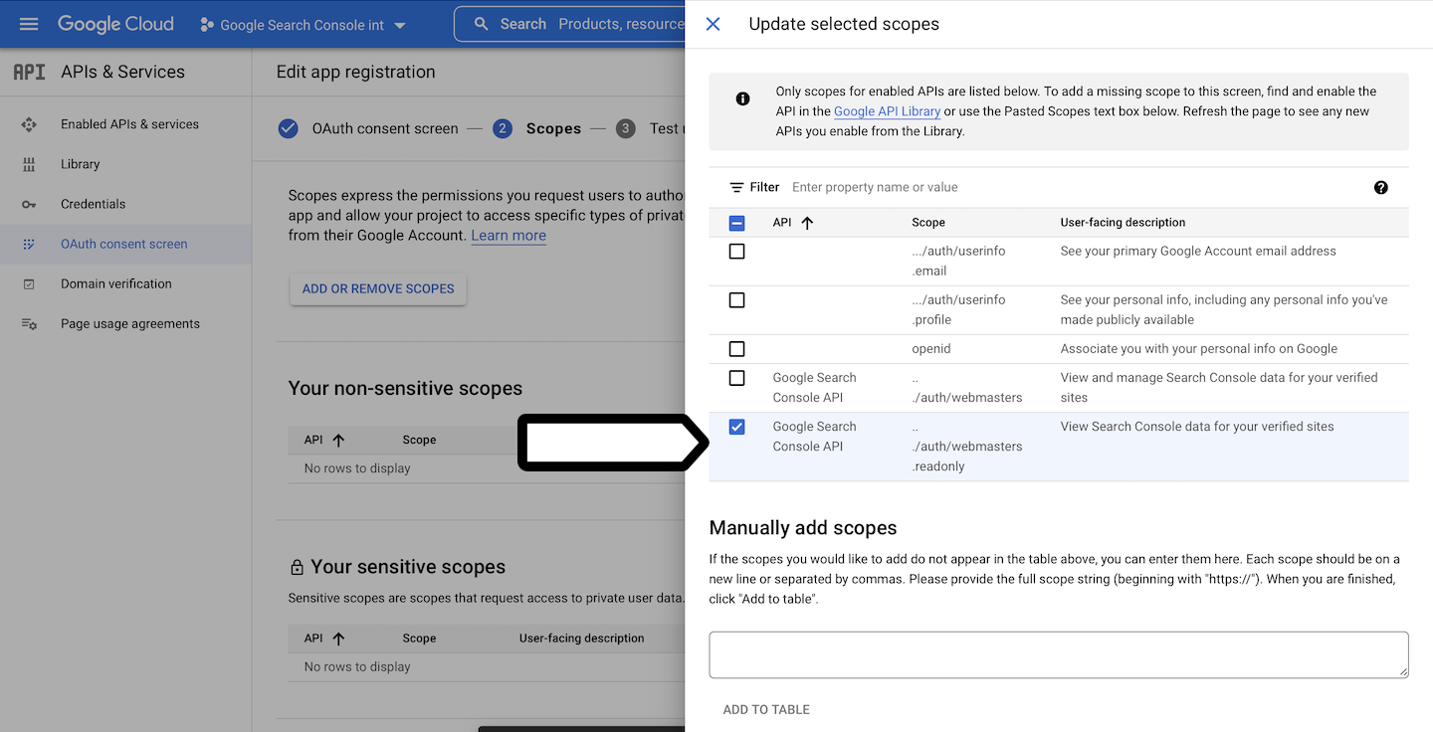Check the userinfo.profile scope checkbox
The width and height of the screenshot is (1433, 732).
point(736,300)
